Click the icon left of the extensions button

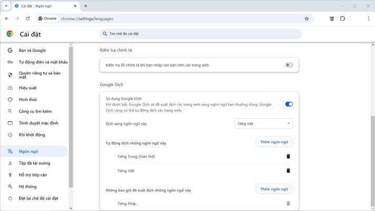point(332,18)
